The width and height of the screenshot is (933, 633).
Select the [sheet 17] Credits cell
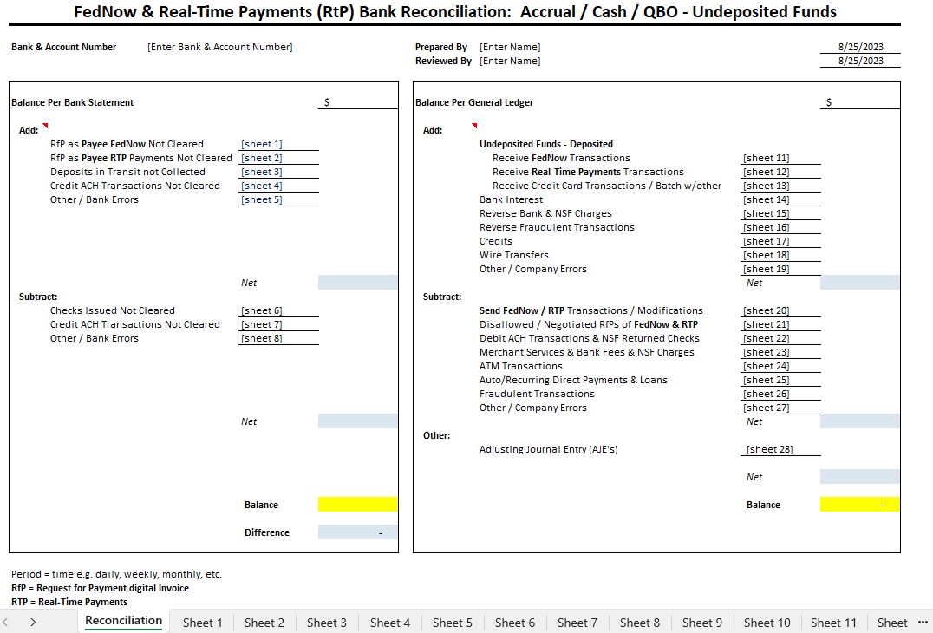[x=780, y=241]
